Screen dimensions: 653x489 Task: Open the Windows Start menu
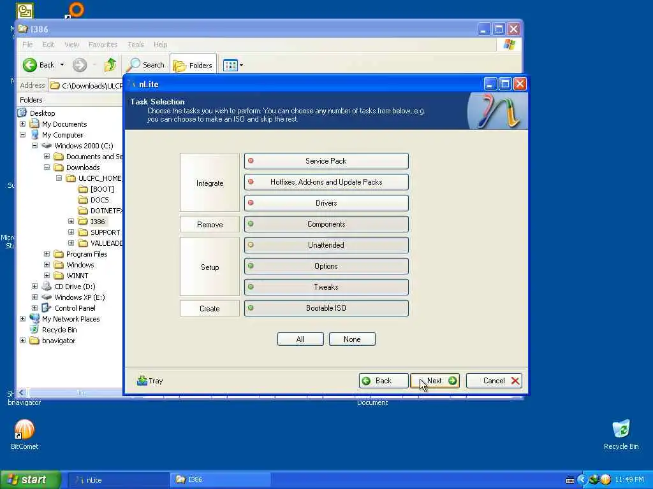[x=31, y=480]
